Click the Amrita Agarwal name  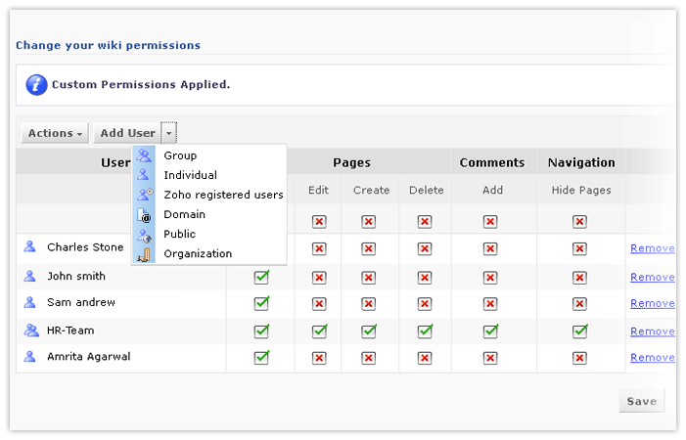(x=89, y=357)
